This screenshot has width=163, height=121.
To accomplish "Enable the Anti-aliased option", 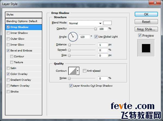I will [85, 71].
